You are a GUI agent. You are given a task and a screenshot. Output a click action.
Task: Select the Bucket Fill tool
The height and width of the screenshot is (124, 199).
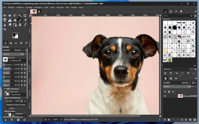15,20
